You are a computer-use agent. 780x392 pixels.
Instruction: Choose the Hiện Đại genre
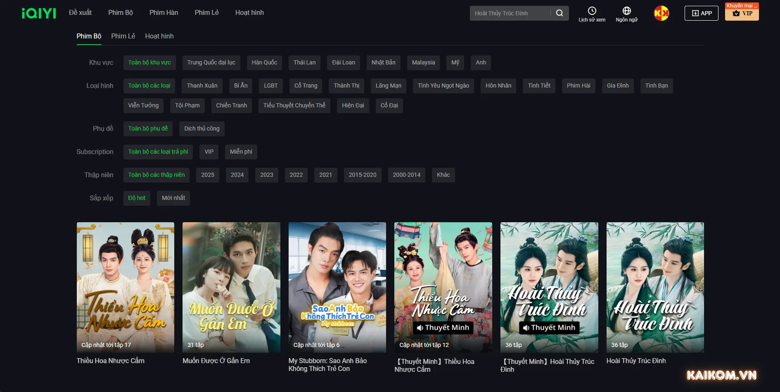tap(353, 106)
